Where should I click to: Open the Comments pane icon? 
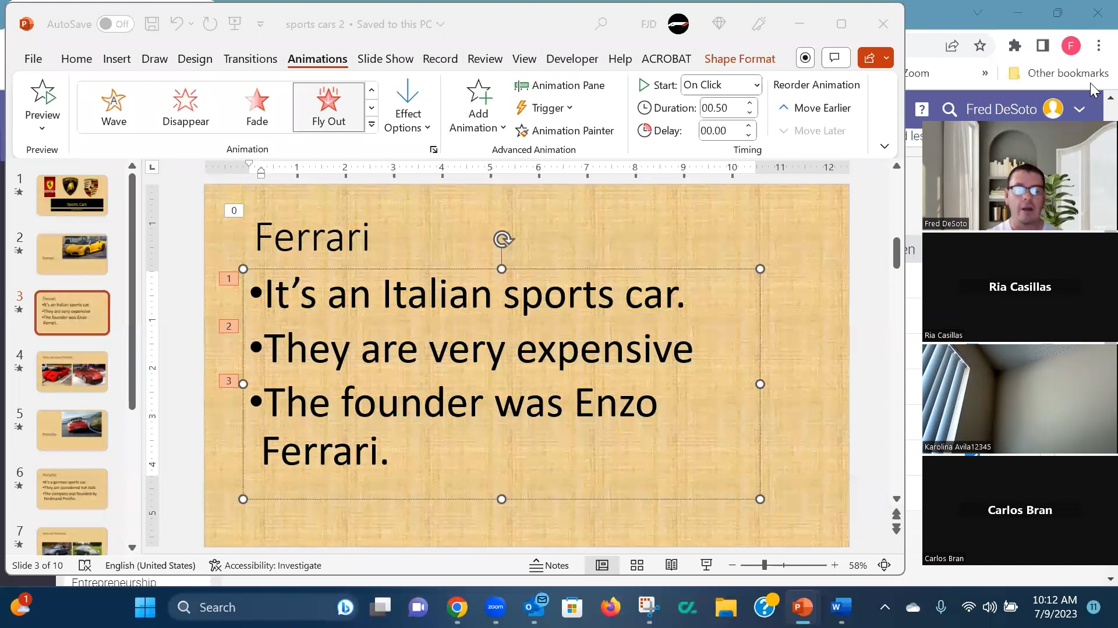[835, 58]
